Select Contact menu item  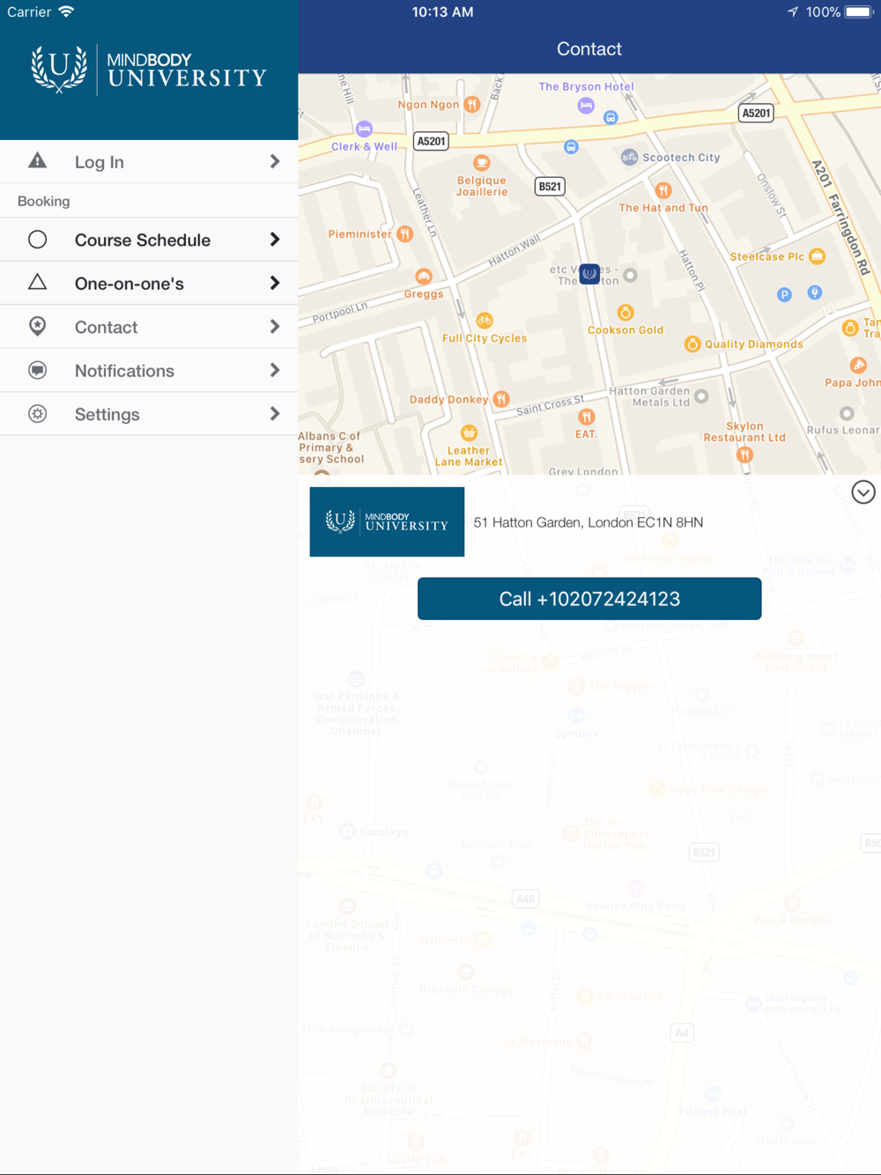pyautogui.click(x=149, y=327)
